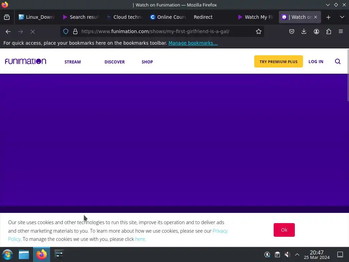
Task: Open the updates tray icon
Action: coord(267,254)
